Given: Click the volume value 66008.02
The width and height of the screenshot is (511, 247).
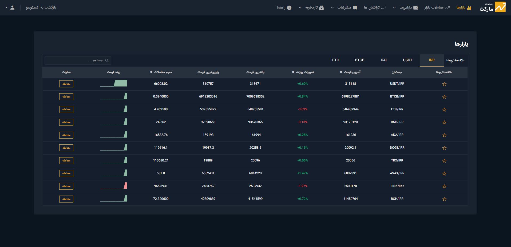Looking at the screenshot, I should coord(161,84).
